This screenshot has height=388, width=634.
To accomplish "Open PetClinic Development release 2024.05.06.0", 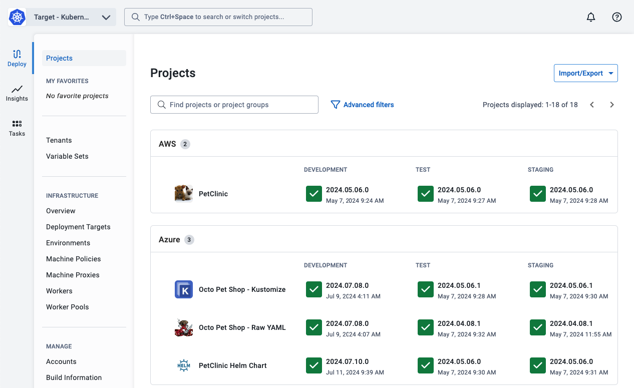I will tap(347, 190).
